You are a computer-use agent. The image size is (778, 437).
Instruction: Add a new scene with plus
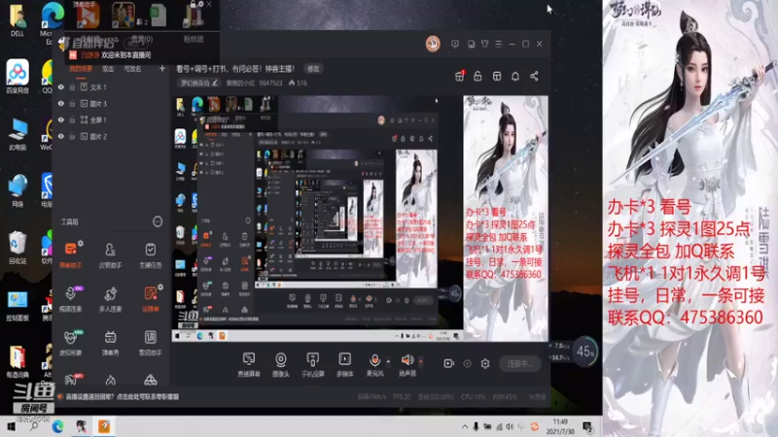[162, 69]
